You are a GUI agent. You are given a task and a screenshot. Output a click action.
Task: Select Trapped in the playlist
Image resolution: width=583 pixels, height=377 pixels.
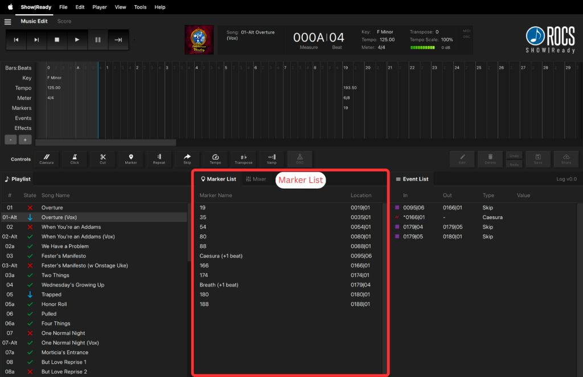click(x=51, y=294)
